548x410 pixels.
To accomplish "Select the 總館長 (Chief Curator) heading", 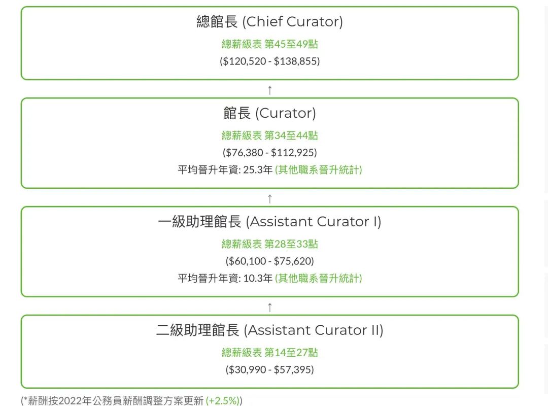I will pyautogui.click(x=269, y=22).
